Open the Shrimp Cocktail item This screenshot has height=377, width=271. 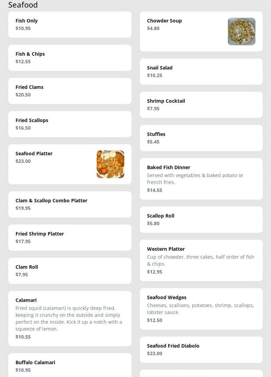[201, 105]
